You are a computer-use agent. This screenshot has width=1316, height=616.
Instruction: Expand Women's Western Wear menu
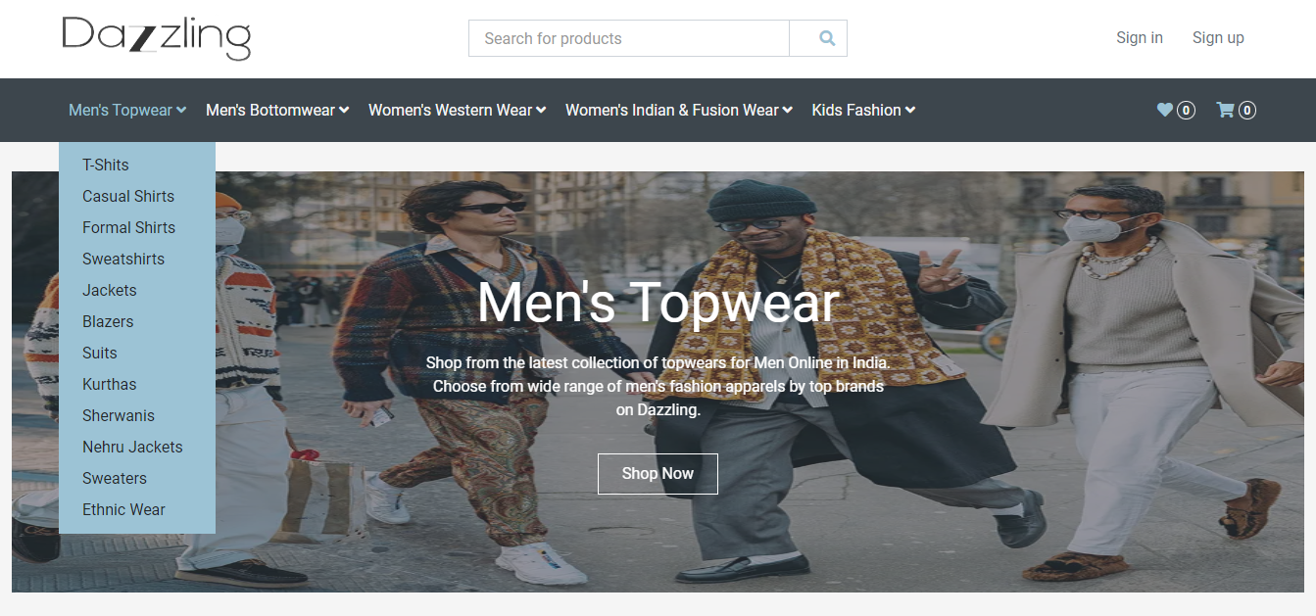(458, 110)
